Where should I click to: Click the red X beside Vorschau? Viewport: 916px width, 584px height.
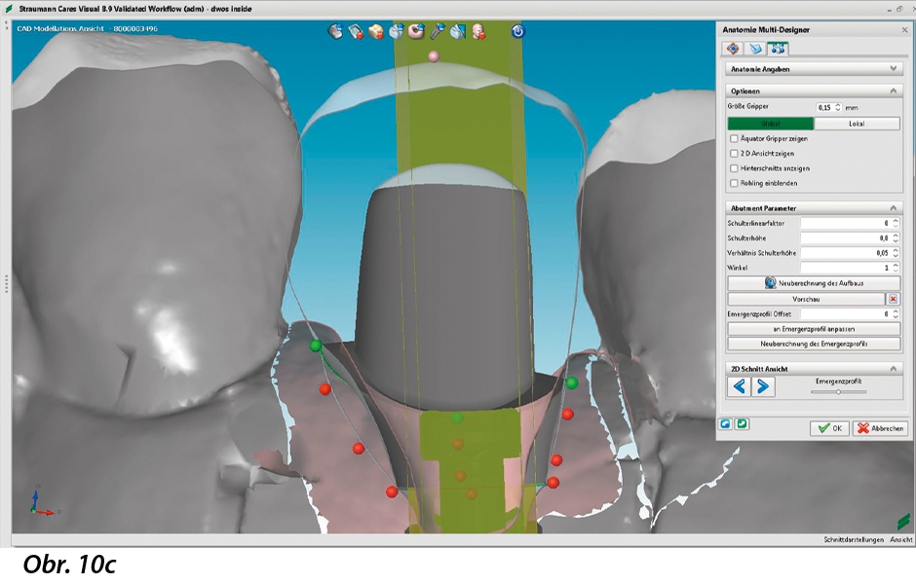pyautogui.click(x=893, y=299)
